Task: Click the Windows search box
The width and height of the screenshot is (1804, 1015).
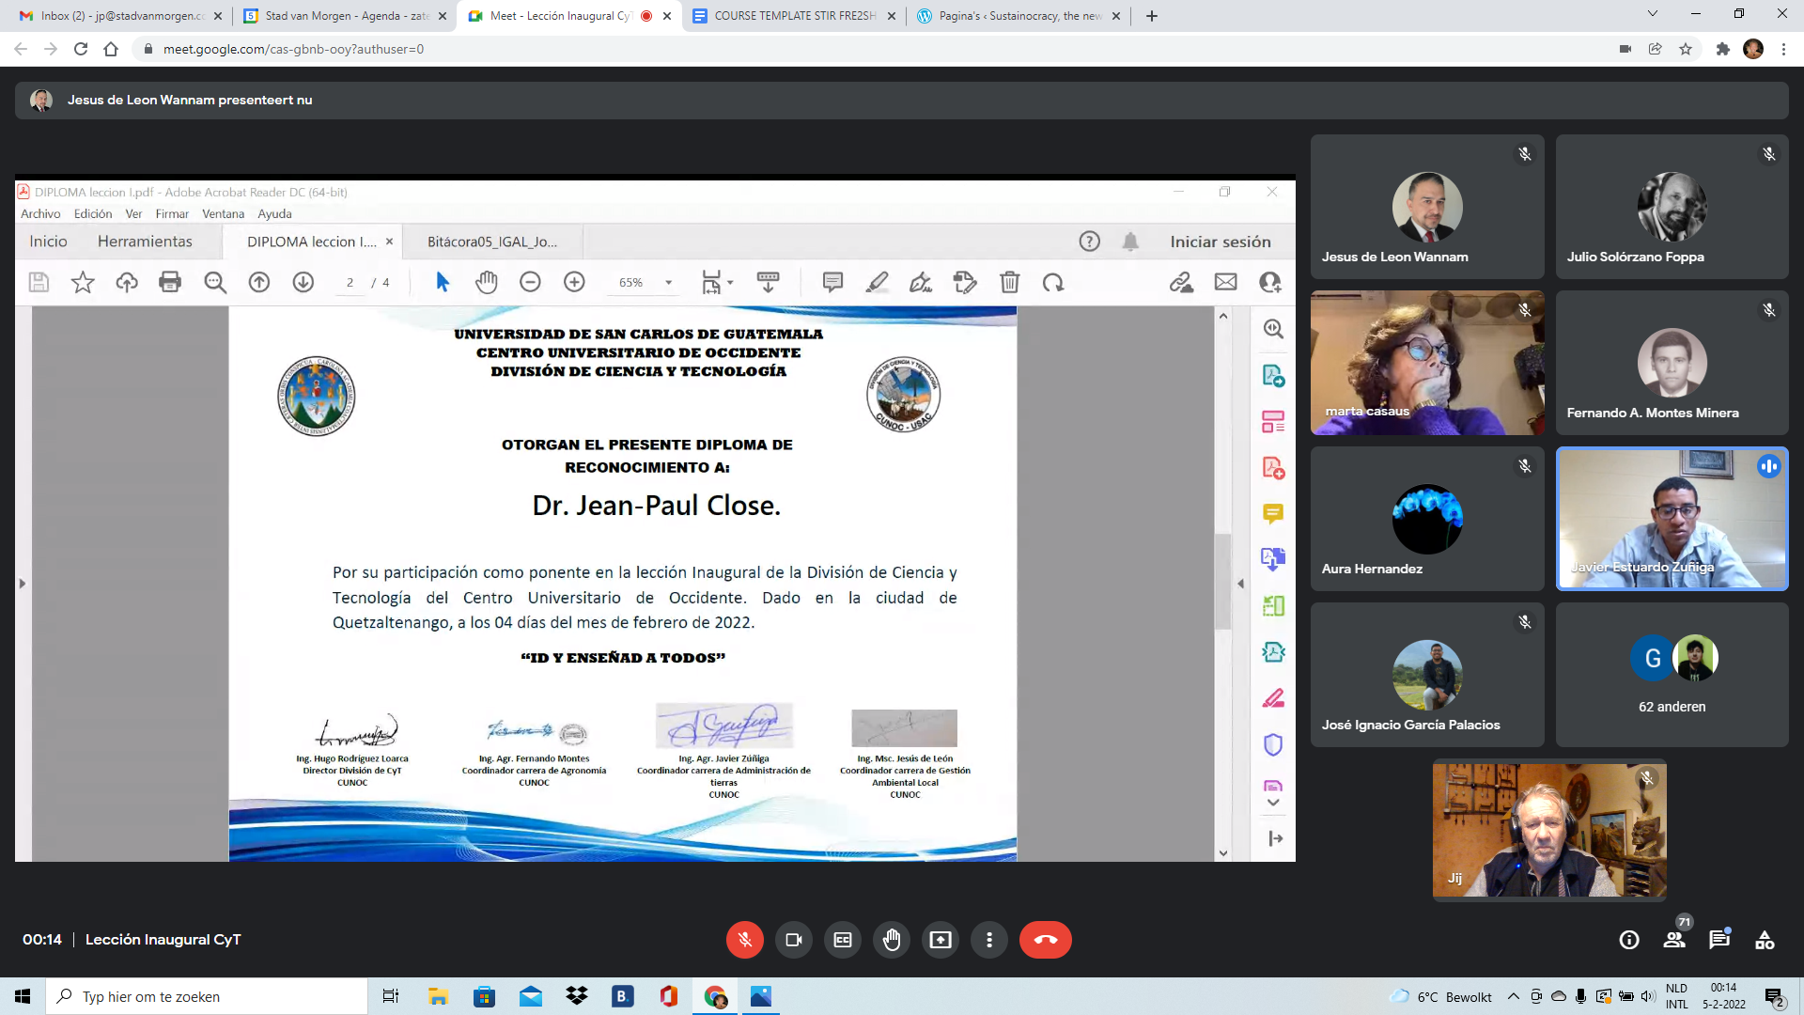Action: tap(207, 996)
